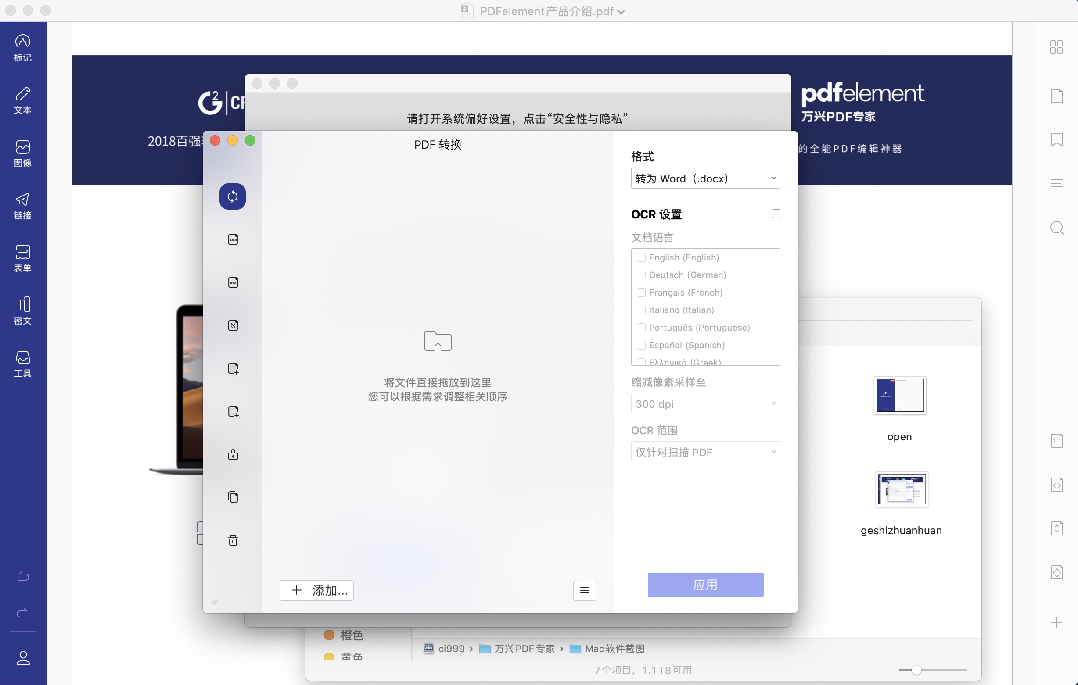Viewport: 1078px width, 685px height.
Task: Check English (English) language
Action: point(641,257)
